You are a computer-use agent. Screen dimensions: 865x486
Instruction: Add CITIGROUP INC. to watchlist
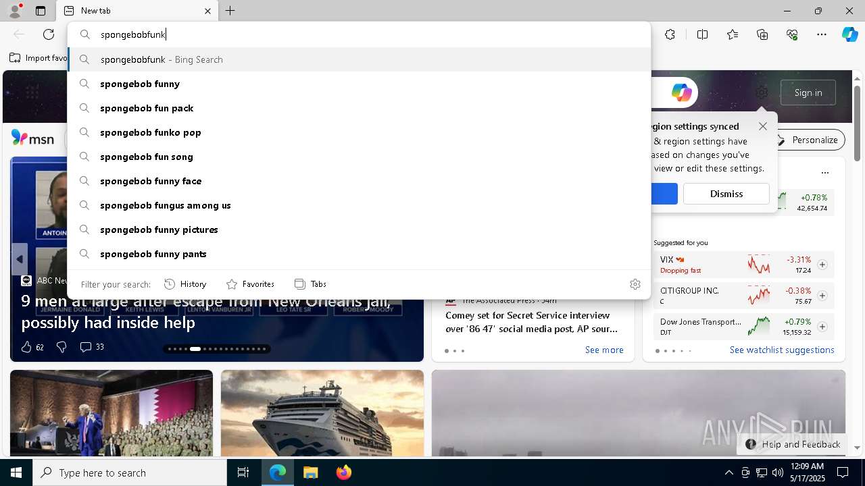(x=822, y=296)
